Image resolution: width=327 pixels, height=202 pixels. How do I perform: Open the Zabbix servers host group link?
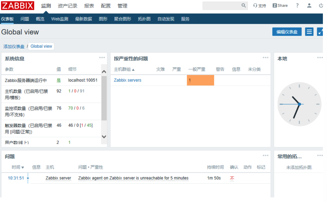pyautogui.click(x=127, y=80)
